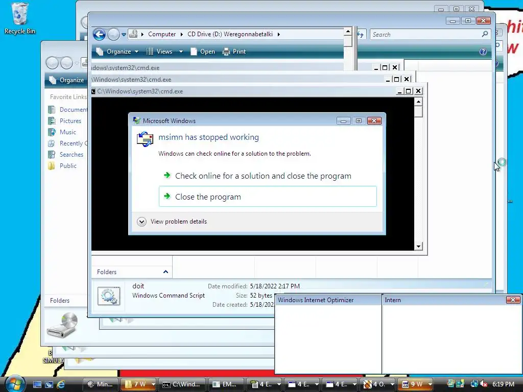This screenshot has height=392, width=523.
Task: Click the Back arrow in CD Drive explorer
Action: click(99, 34)
